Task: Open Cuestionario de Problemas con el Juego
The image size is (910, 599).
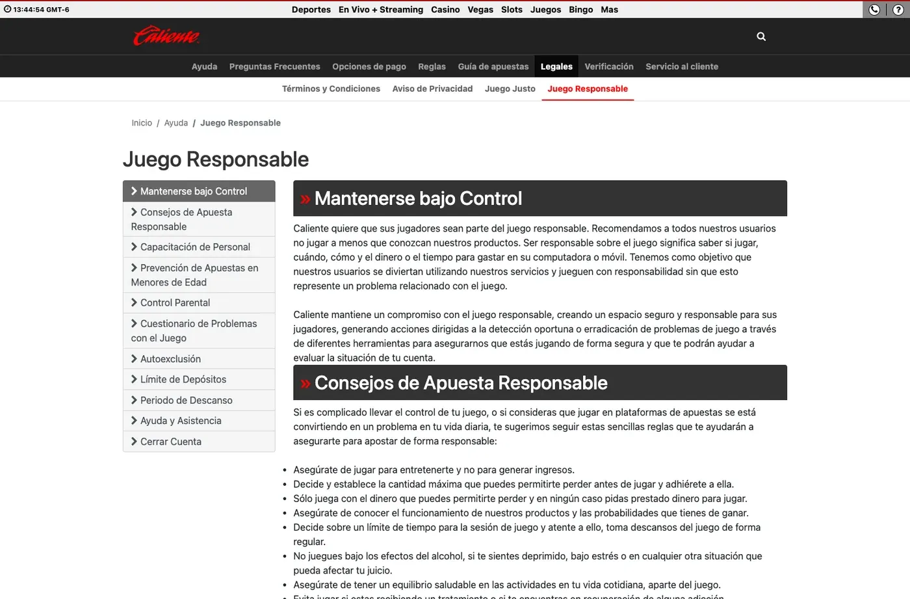Action: (x=199, y=330)
